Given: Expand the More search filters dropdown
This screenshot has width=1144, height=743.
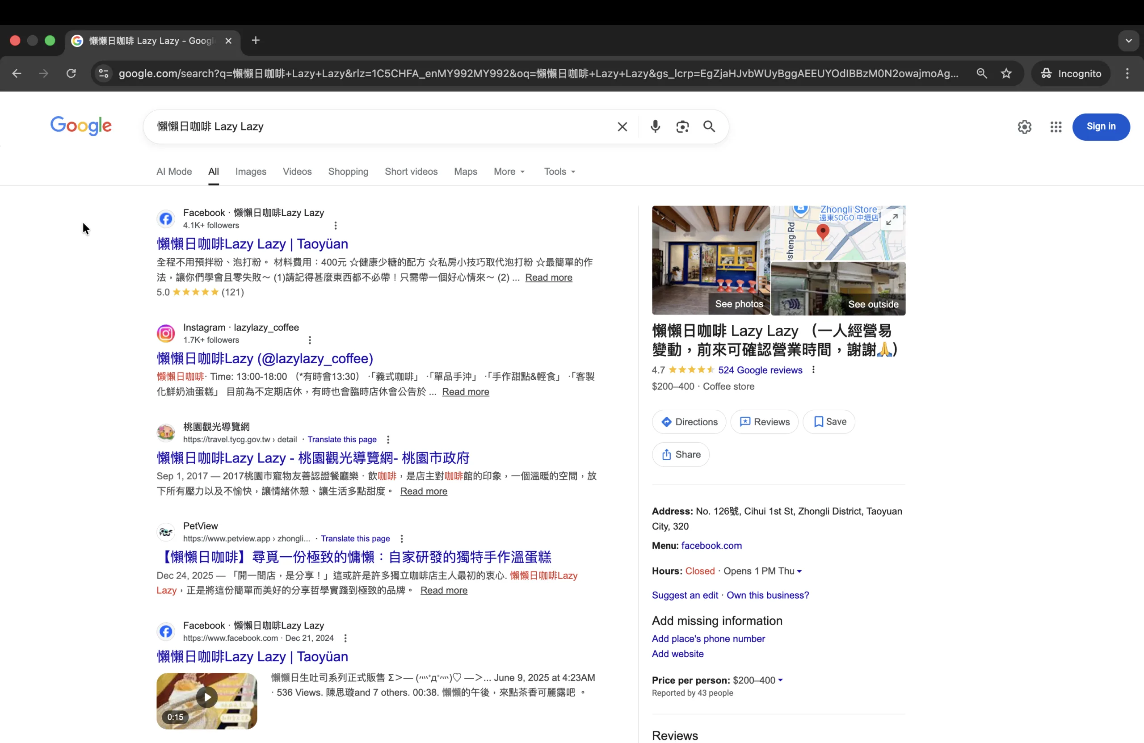Looking at the screenshot, I should (x=509, y=172).
